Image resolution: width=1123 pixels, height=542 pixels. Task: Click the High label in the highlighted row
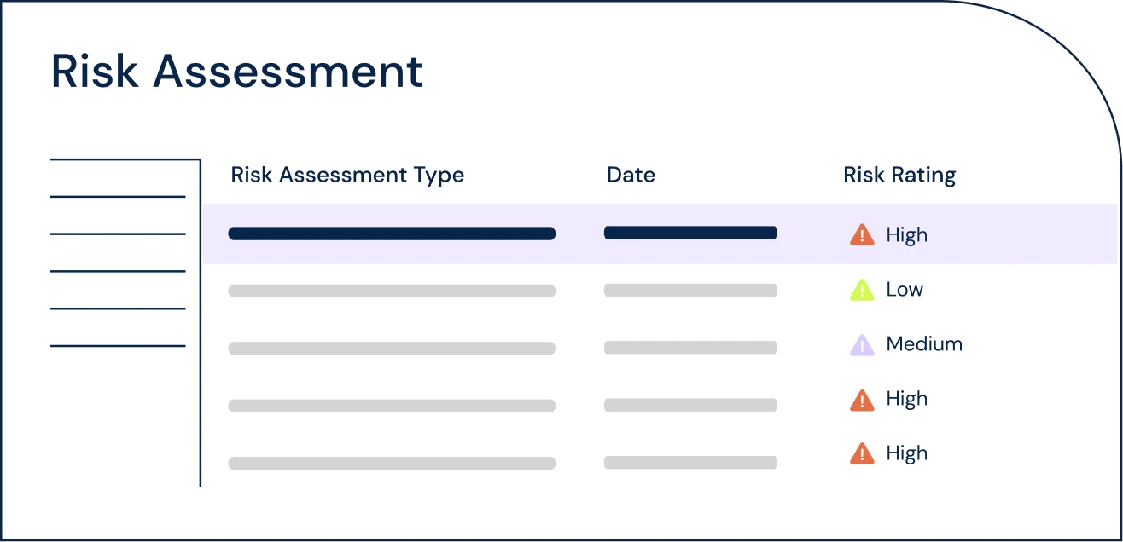pyautogui.click(x=906, y=235)
